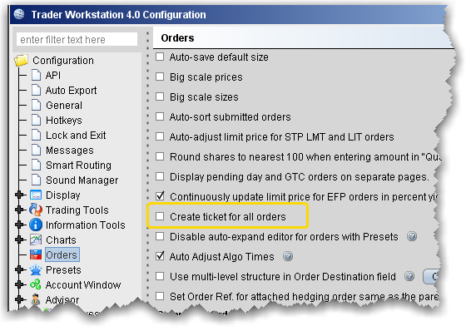This screenshot has width=471, height=331.
Task: Open help icon beside Disable auto-expand editor option
Action: (412, 236)
